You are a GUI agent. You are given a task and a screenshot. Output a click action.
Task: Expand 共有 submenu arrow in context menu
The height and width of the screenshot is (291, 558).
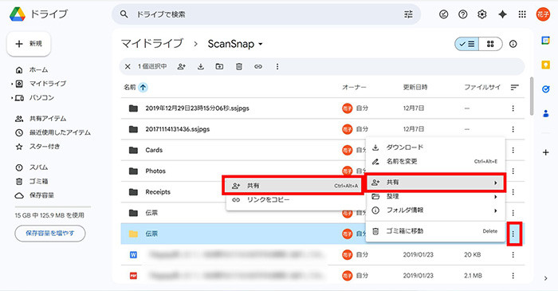[x=495, y=183]
